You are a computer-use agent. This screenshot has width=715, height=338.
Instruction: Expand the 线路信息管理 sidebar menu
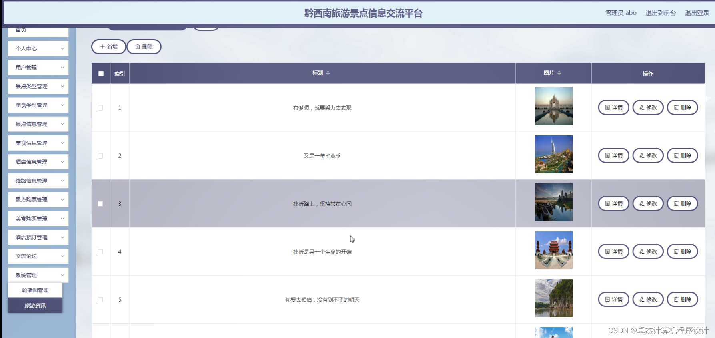(x=38, y=181)
